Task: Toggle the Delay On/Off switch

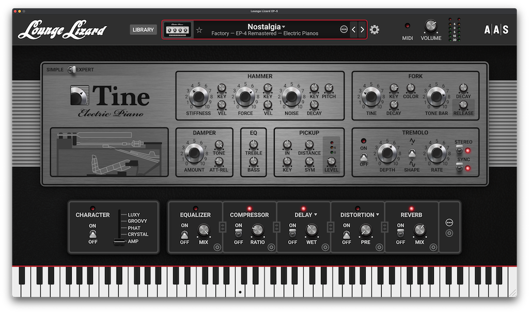Action: pyautogui.click(x=292, y=232)
